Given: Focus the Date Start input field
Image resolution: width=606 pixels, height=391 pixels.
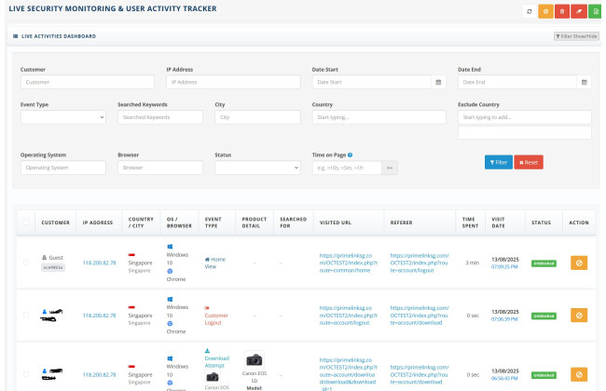Looking at the screenshot, I should pos(371,82).
